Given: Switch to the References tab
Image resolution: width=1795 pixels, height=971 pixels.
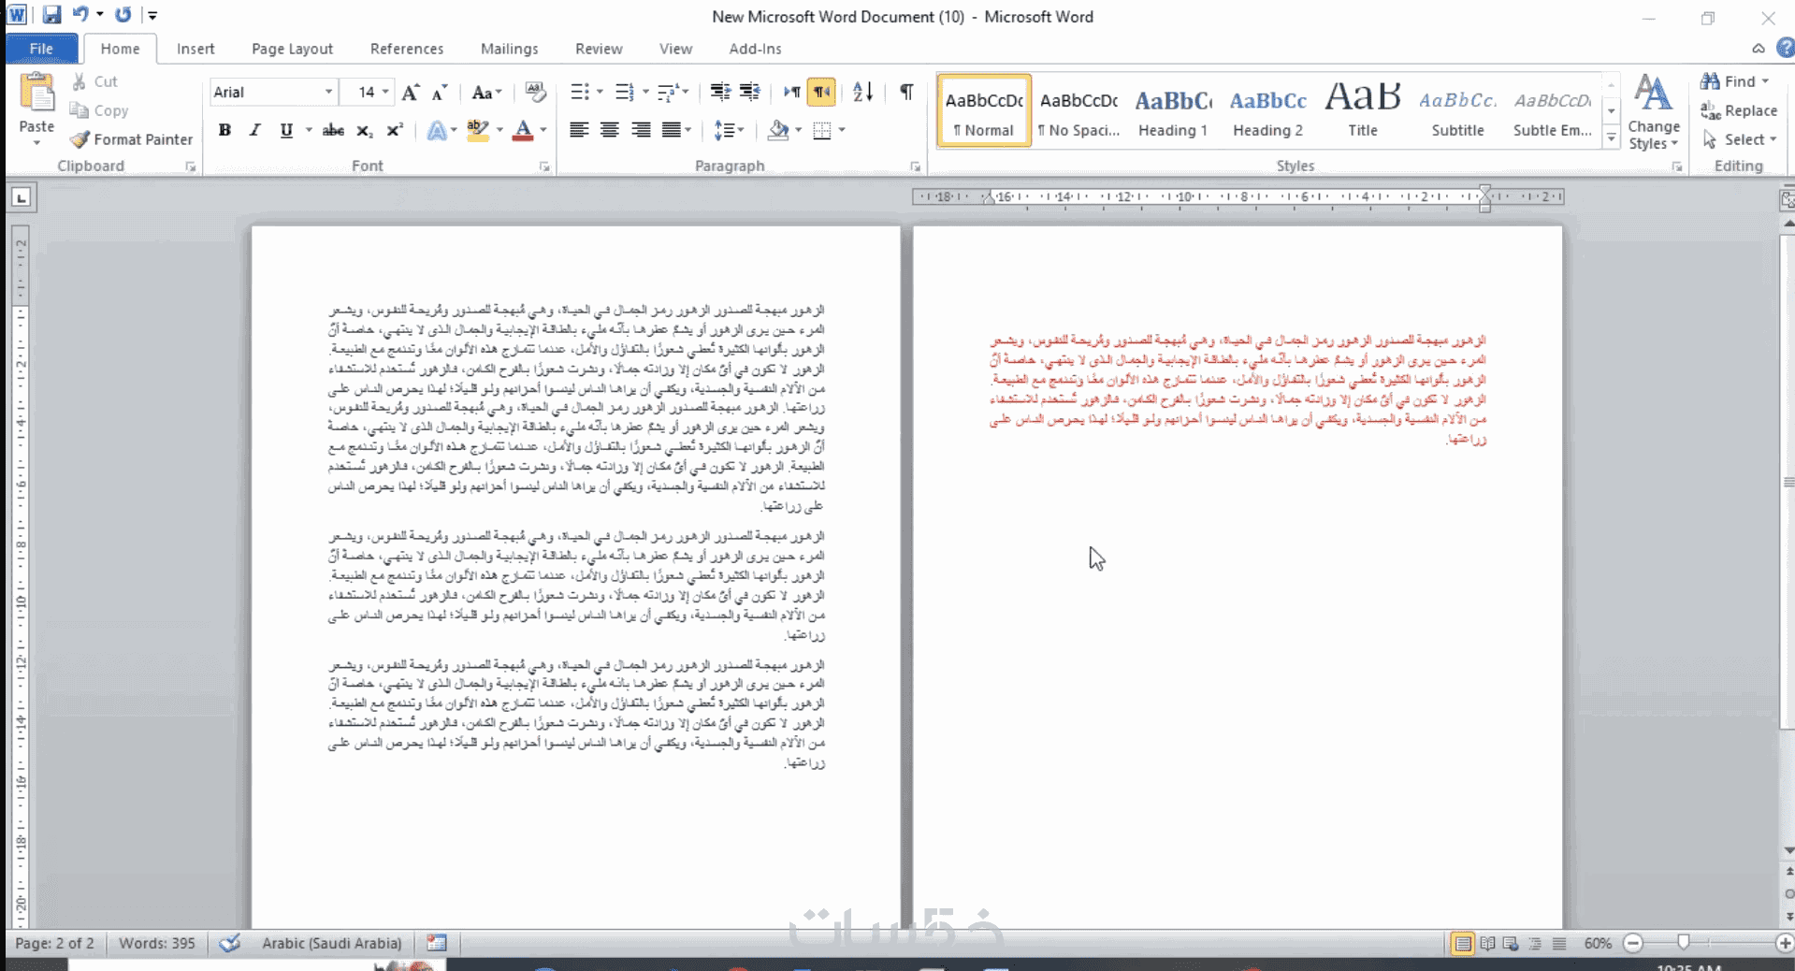Looking at the screenshot, I should tap(407, 49).
